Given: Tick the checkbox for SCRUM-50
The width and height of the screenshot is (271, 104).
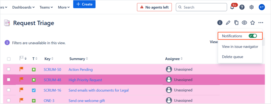Looking at the screenshot, I should coord(8,69).
